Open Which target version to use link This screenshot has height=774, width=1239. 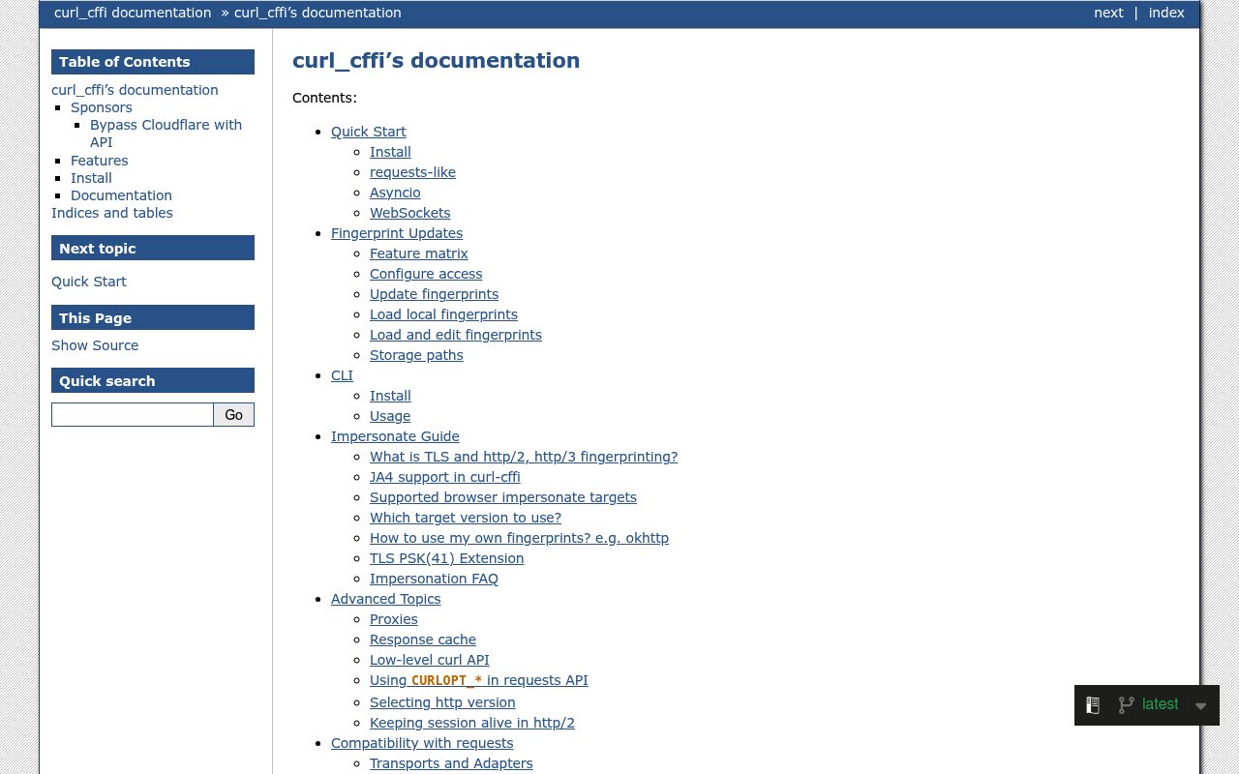coord(466,518)
